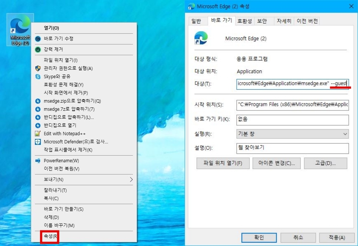This screenshot has width=358, height=246.
Task: Click the 시작 위치(S) path field
Action: [x=293, y=105]
